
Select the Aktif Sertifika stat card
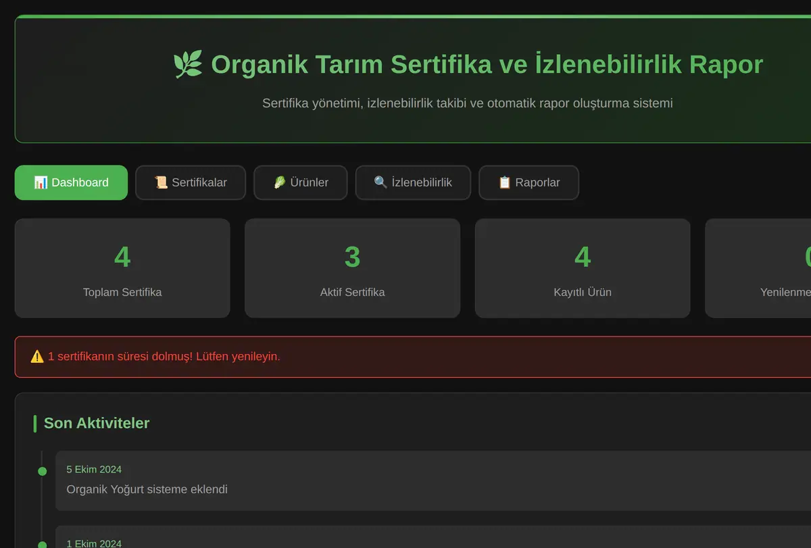[352, 268]
